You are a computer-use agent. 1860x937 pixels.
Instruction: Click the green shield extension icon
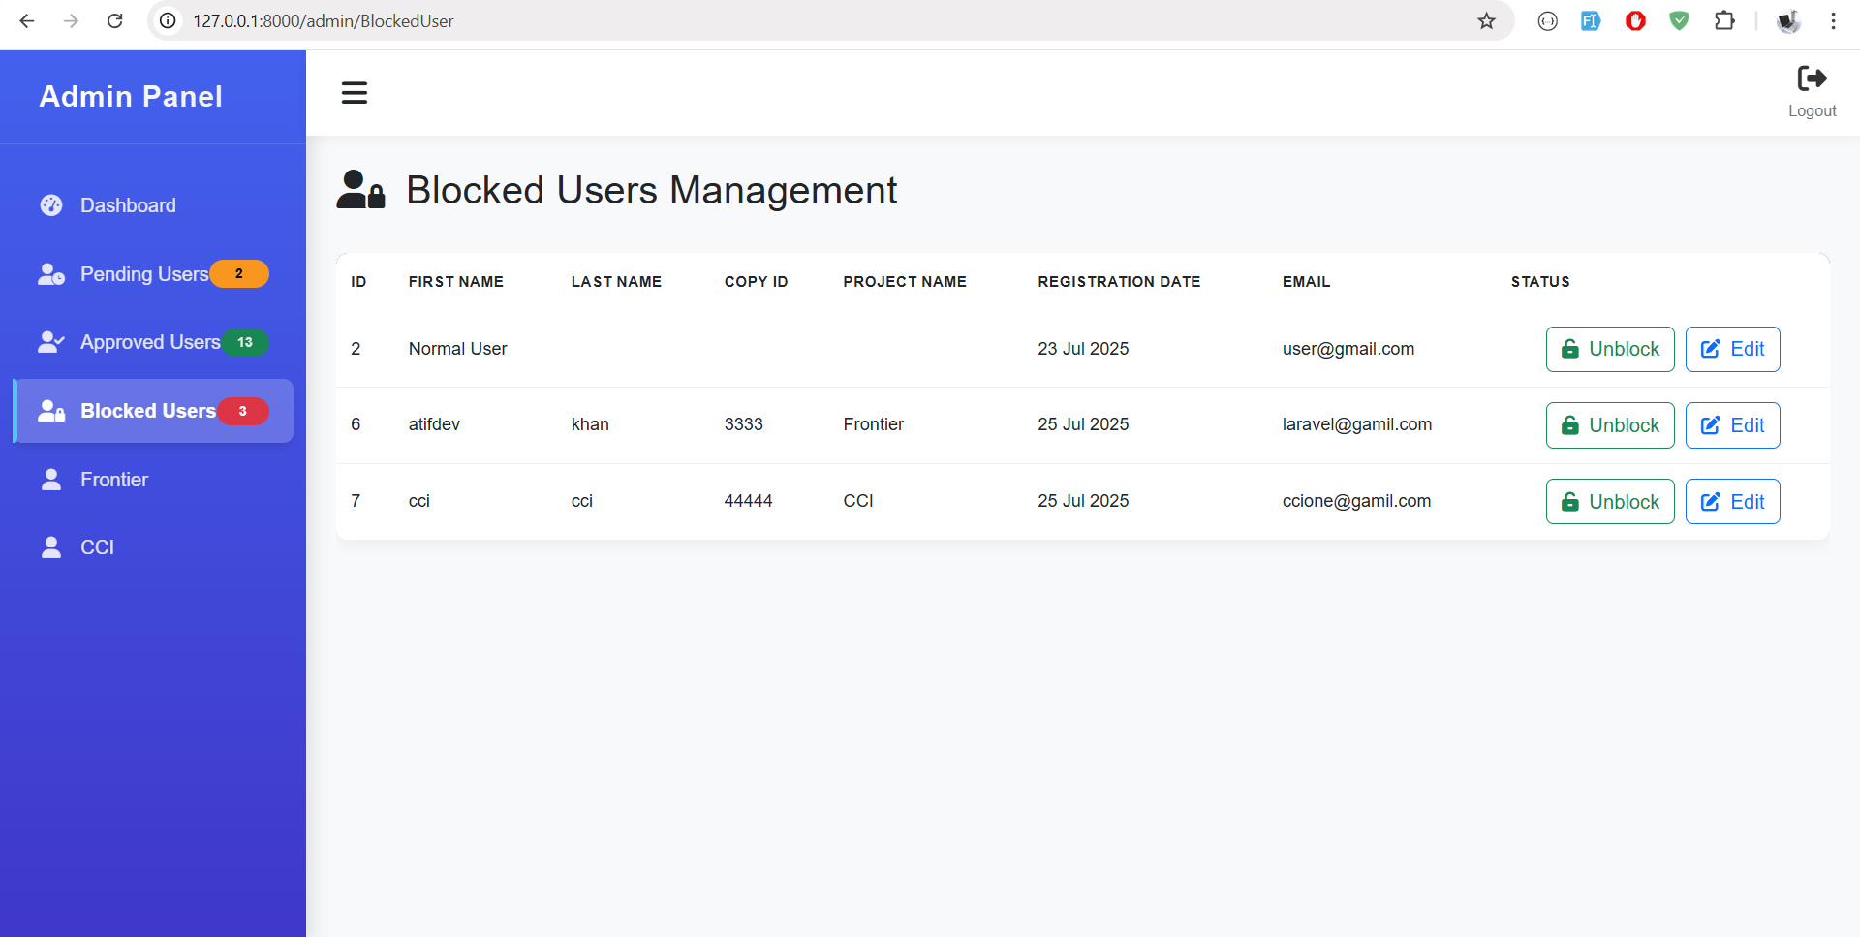(1680, 21)
